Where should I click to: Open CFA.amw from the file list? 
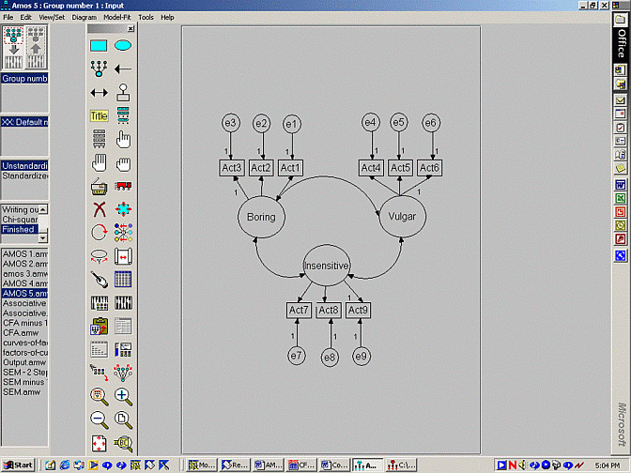pyautogui.click(x=20, y=333)
